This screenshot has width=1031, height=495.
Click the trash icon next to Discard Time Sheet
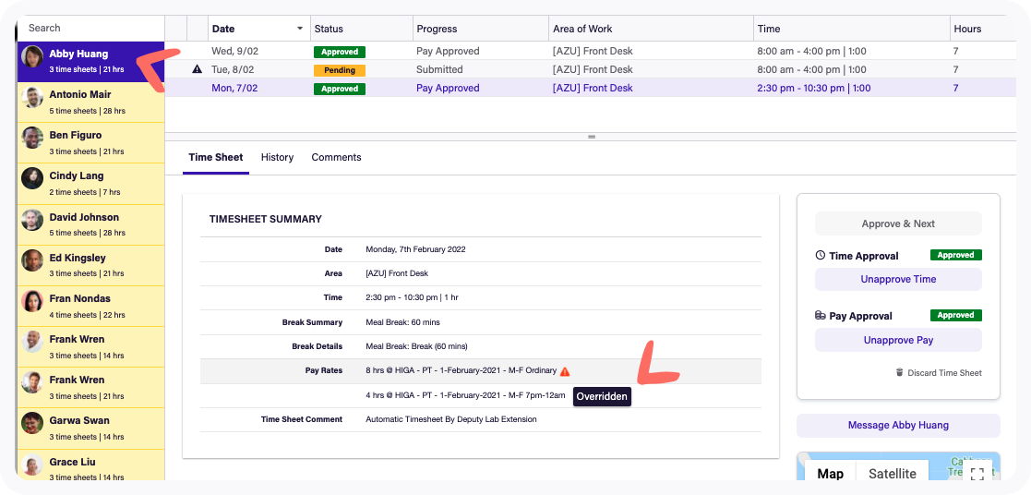click(900, 372)
